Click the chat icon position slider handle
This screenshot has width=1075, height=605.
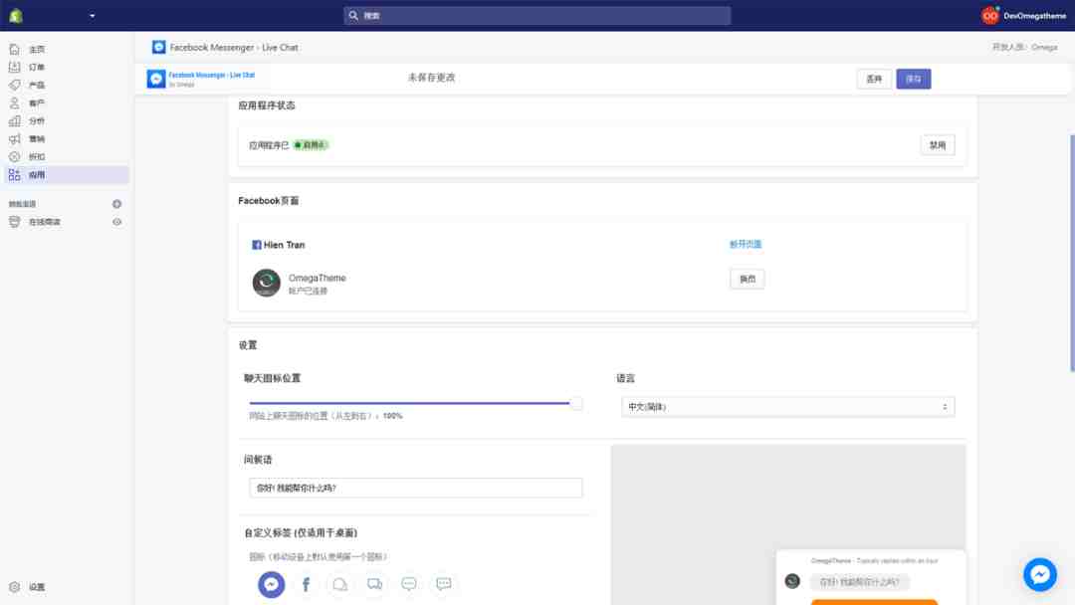coord(576,404)
